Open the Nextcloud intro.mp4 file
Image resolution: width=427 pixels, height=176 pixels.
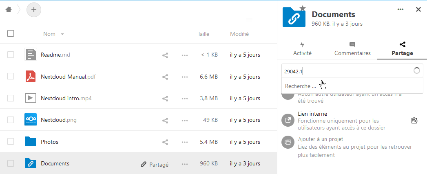click(66, 98)
